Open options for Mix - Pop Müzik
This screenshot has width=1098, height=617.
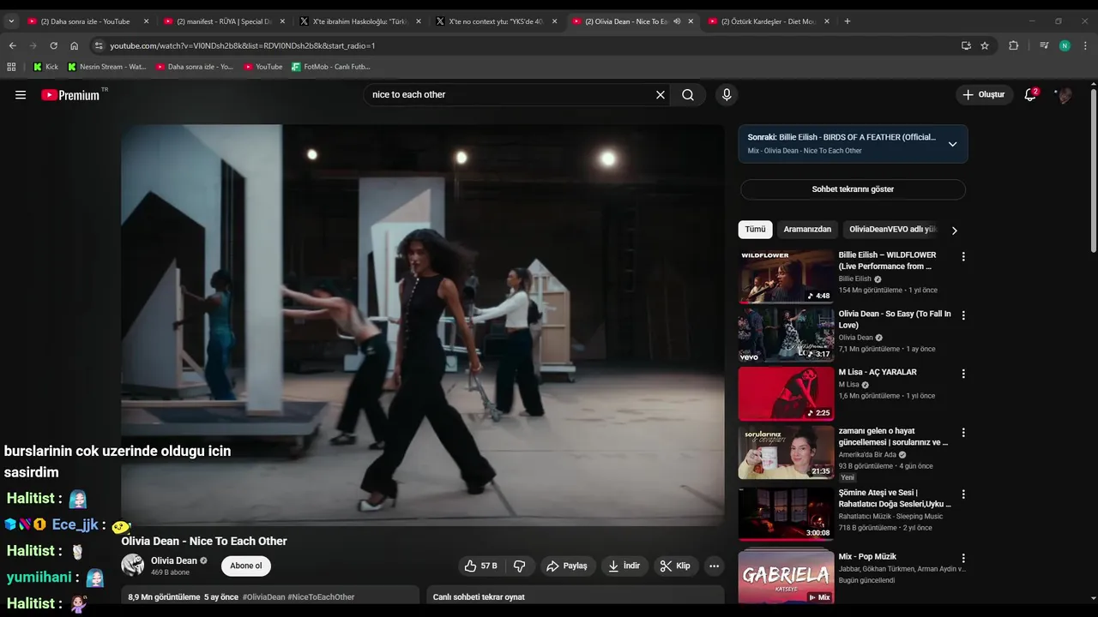(x=963, y=558)
